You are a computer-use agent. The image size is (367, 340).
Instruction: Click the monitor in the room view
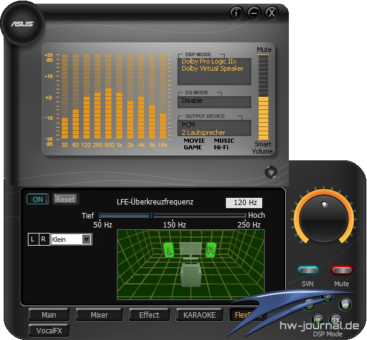tap(191, 250)
